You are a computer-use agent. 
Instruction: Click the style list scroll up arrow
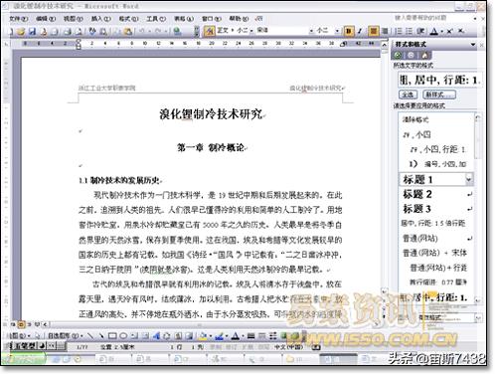coord(477,117)
